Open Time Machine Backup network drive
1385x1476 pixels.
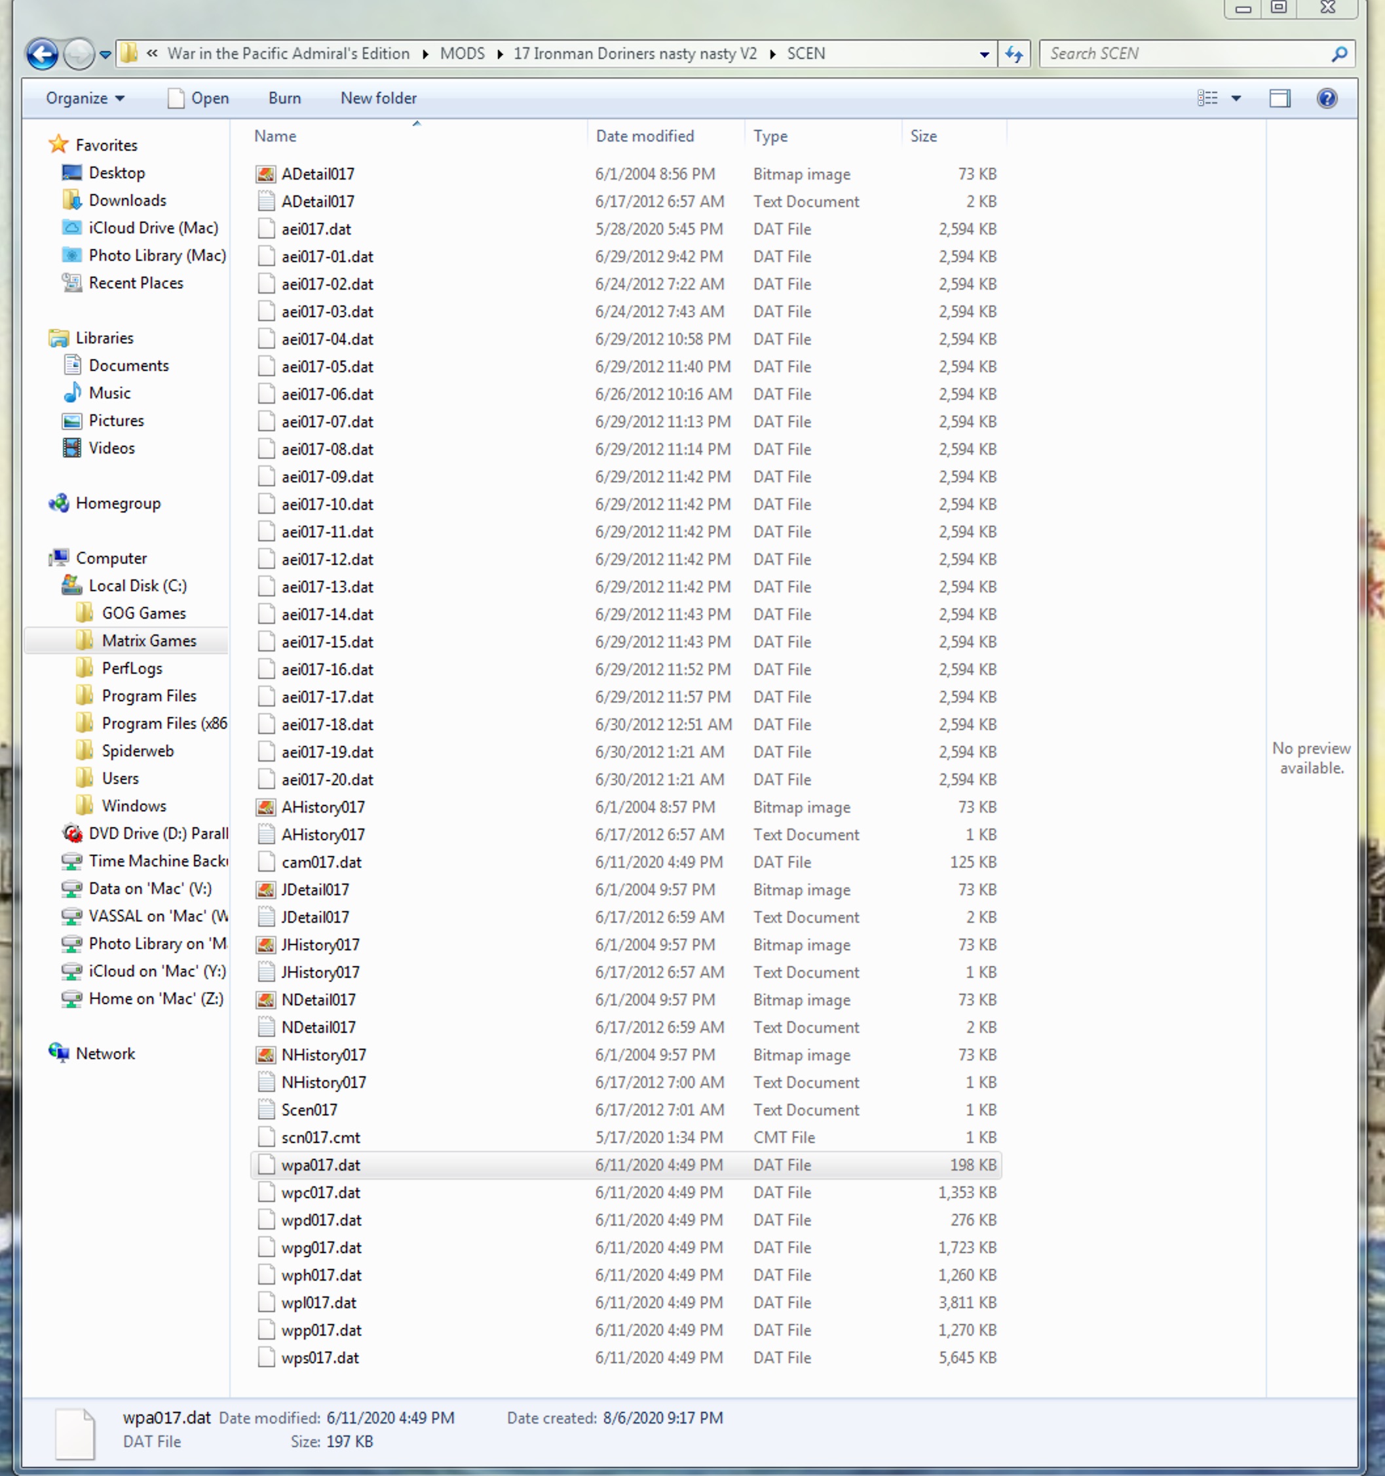click(158, 861)
